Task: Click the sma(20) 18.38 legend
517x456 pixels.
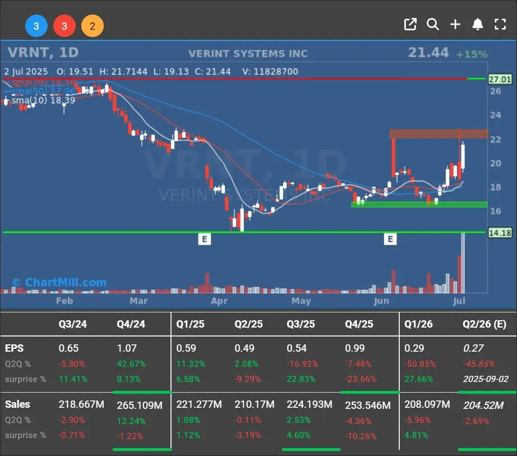Action: 44,82
